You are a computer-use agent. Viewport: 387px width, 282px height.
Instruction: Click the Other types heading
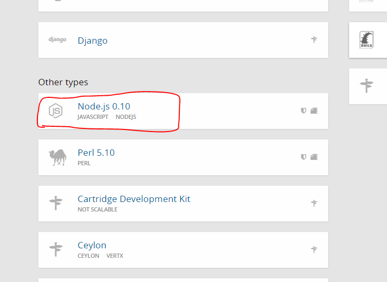pyautogui.click(x=63, y=82)
